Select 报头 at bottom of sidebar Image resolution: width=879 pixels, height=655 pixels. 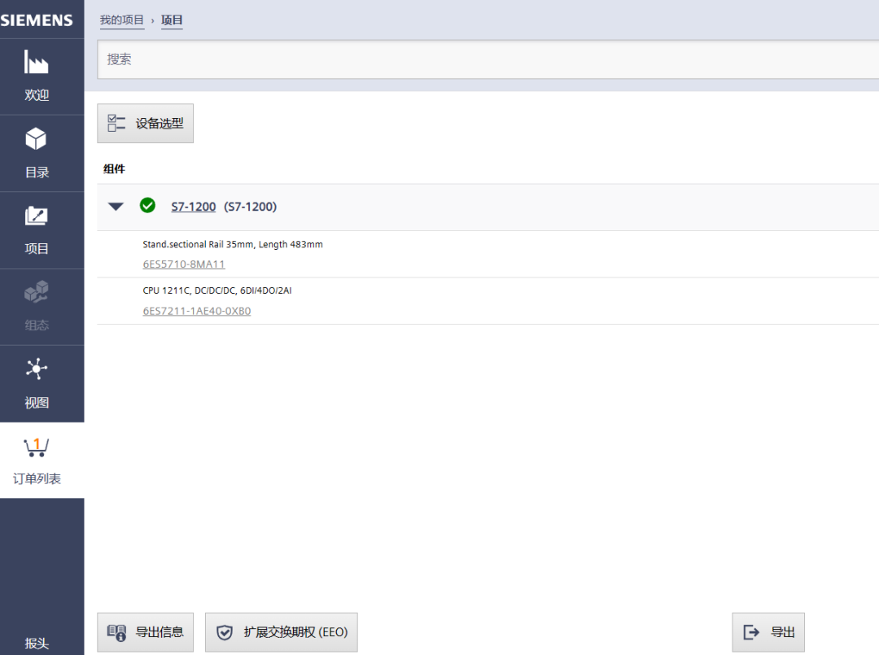point(37,643)
